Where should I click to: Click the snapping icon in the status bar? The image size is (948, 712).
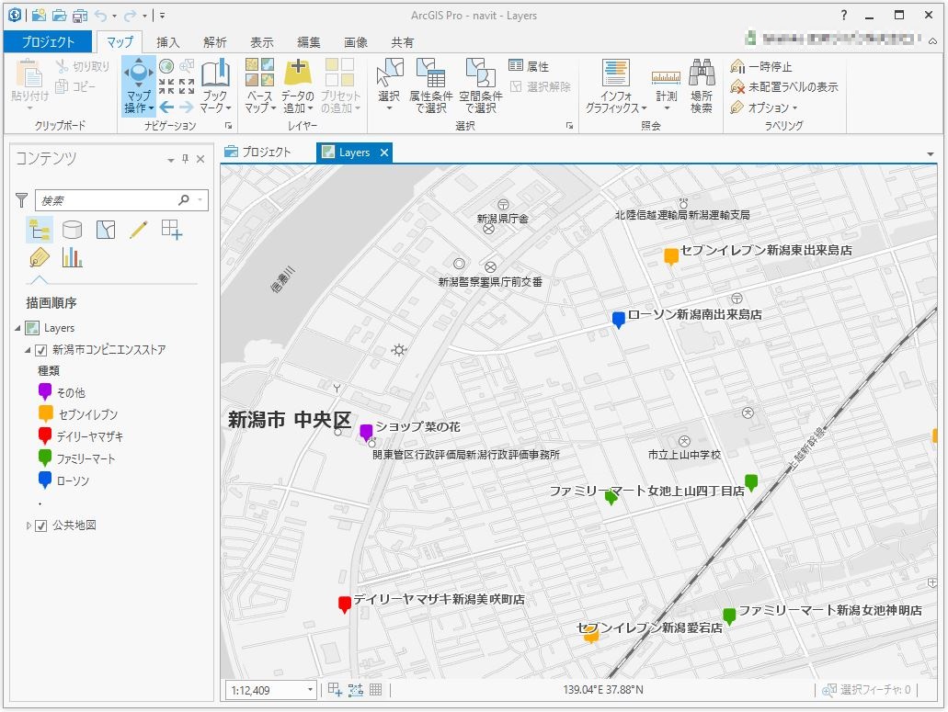click(335, 689)
